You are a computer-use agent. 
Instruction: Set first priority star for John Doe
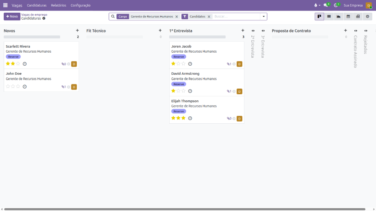pyautogui.click(x=8, y=87)
